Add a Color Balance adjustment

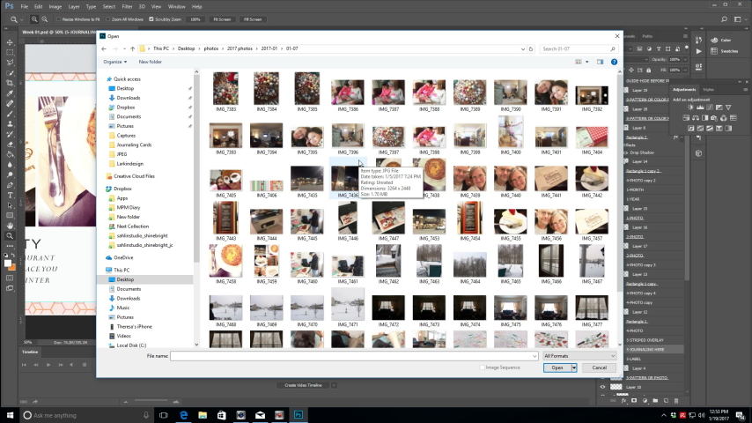(696, 117)
